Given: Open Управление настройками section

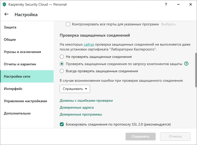Looking at the screenshot, I should click(x=27, y=101).
